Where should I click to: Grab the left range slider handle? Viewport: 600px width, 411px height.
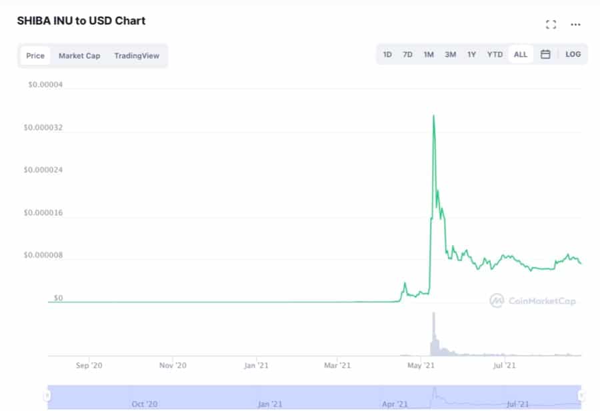(47, 396)
